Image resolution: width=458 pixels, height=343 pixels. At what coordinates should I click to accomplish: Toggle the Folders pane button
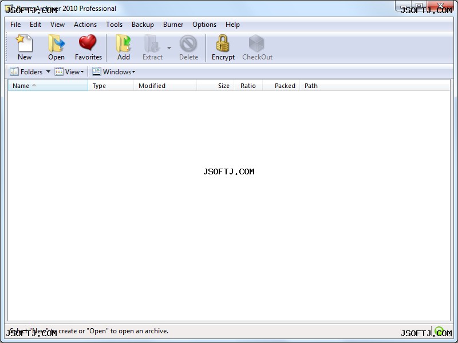pyautogui.click(x=26, y=72)
